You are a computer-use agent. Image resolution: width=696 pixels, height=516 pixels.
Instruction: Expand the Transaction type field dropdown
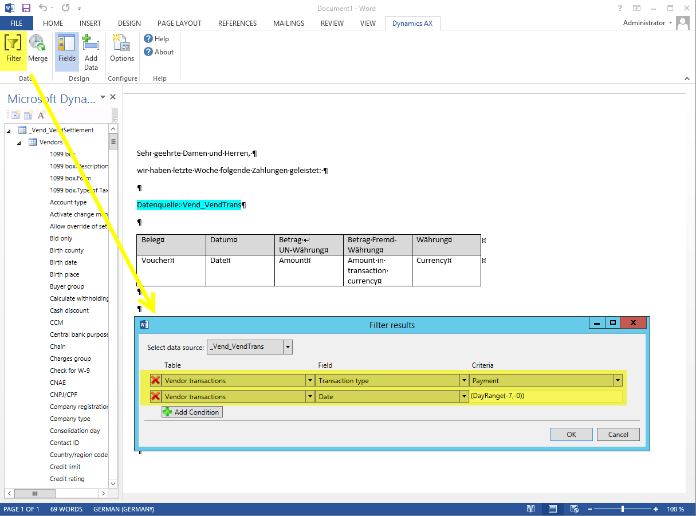pos(463,381)
